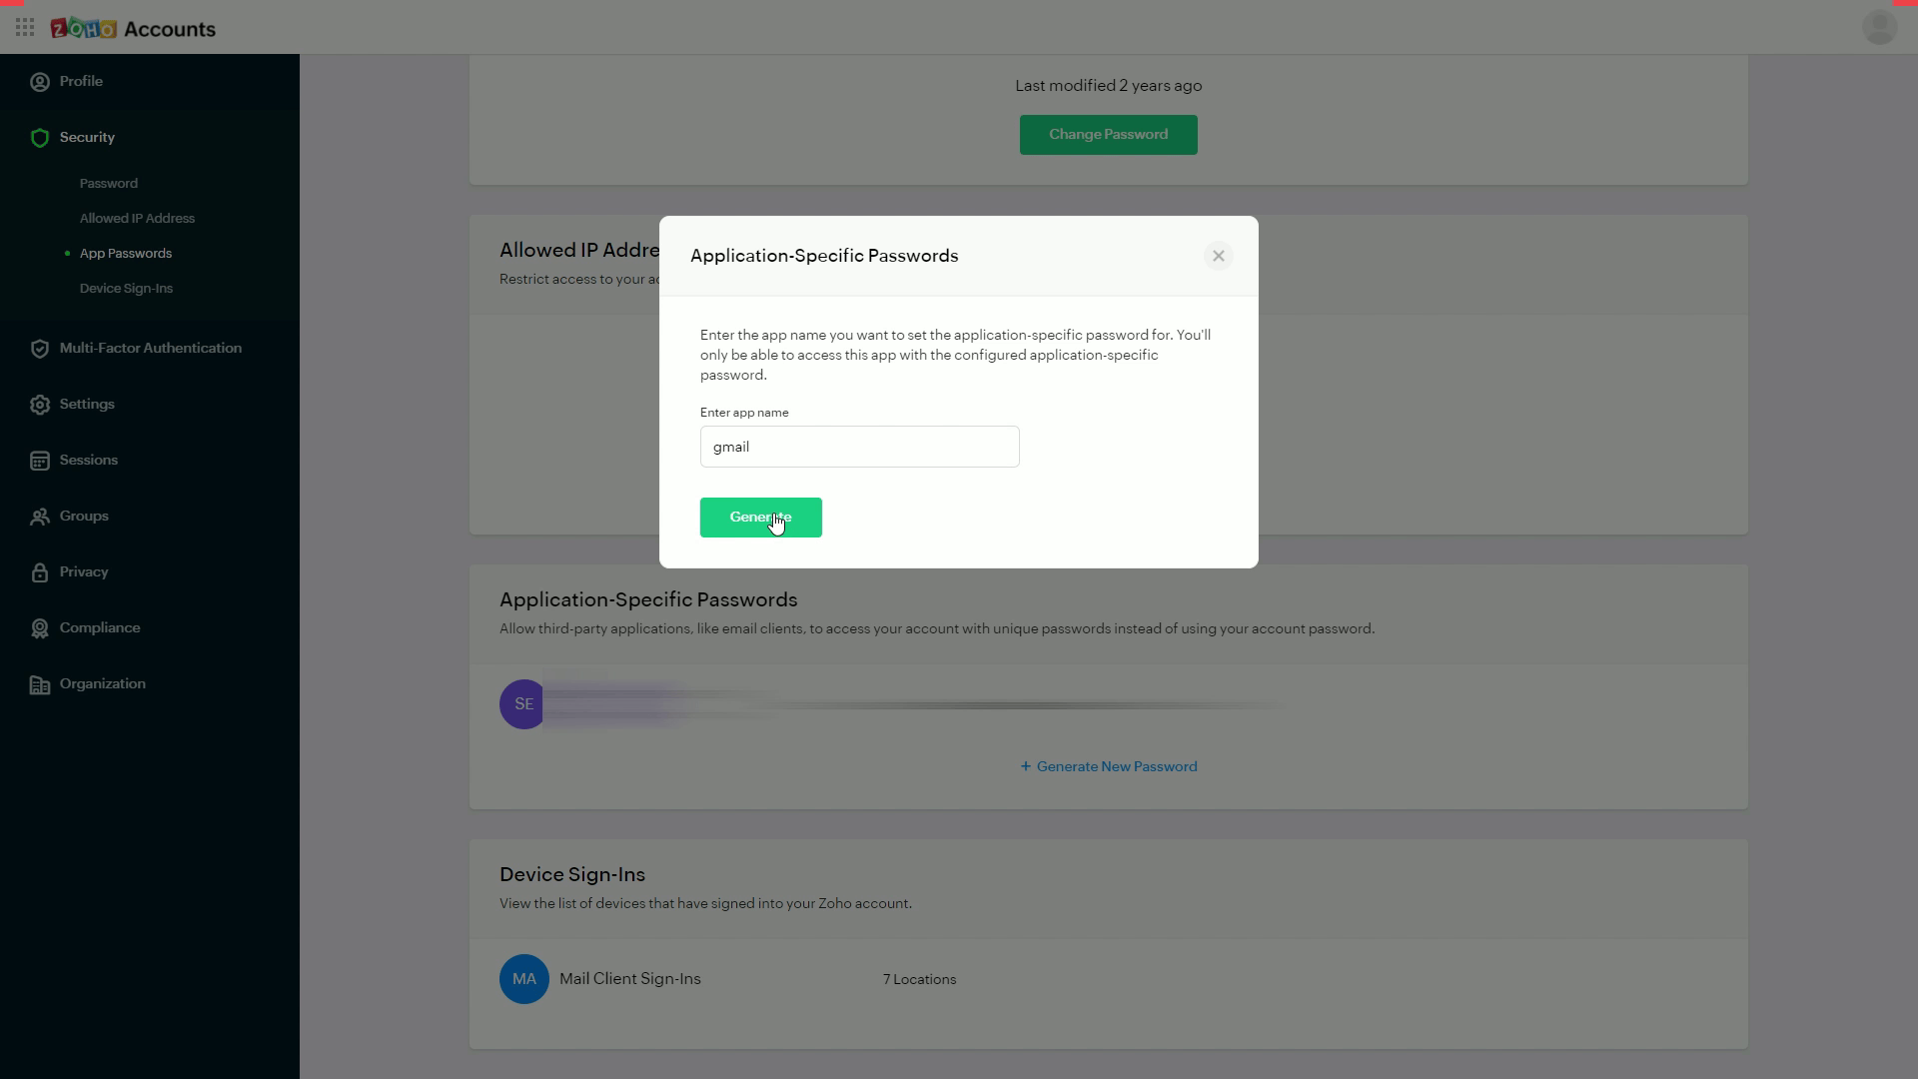This screenshot has height=1079, width=1918.
Task: Click the Change Password button
Action: click(1108, 135)
